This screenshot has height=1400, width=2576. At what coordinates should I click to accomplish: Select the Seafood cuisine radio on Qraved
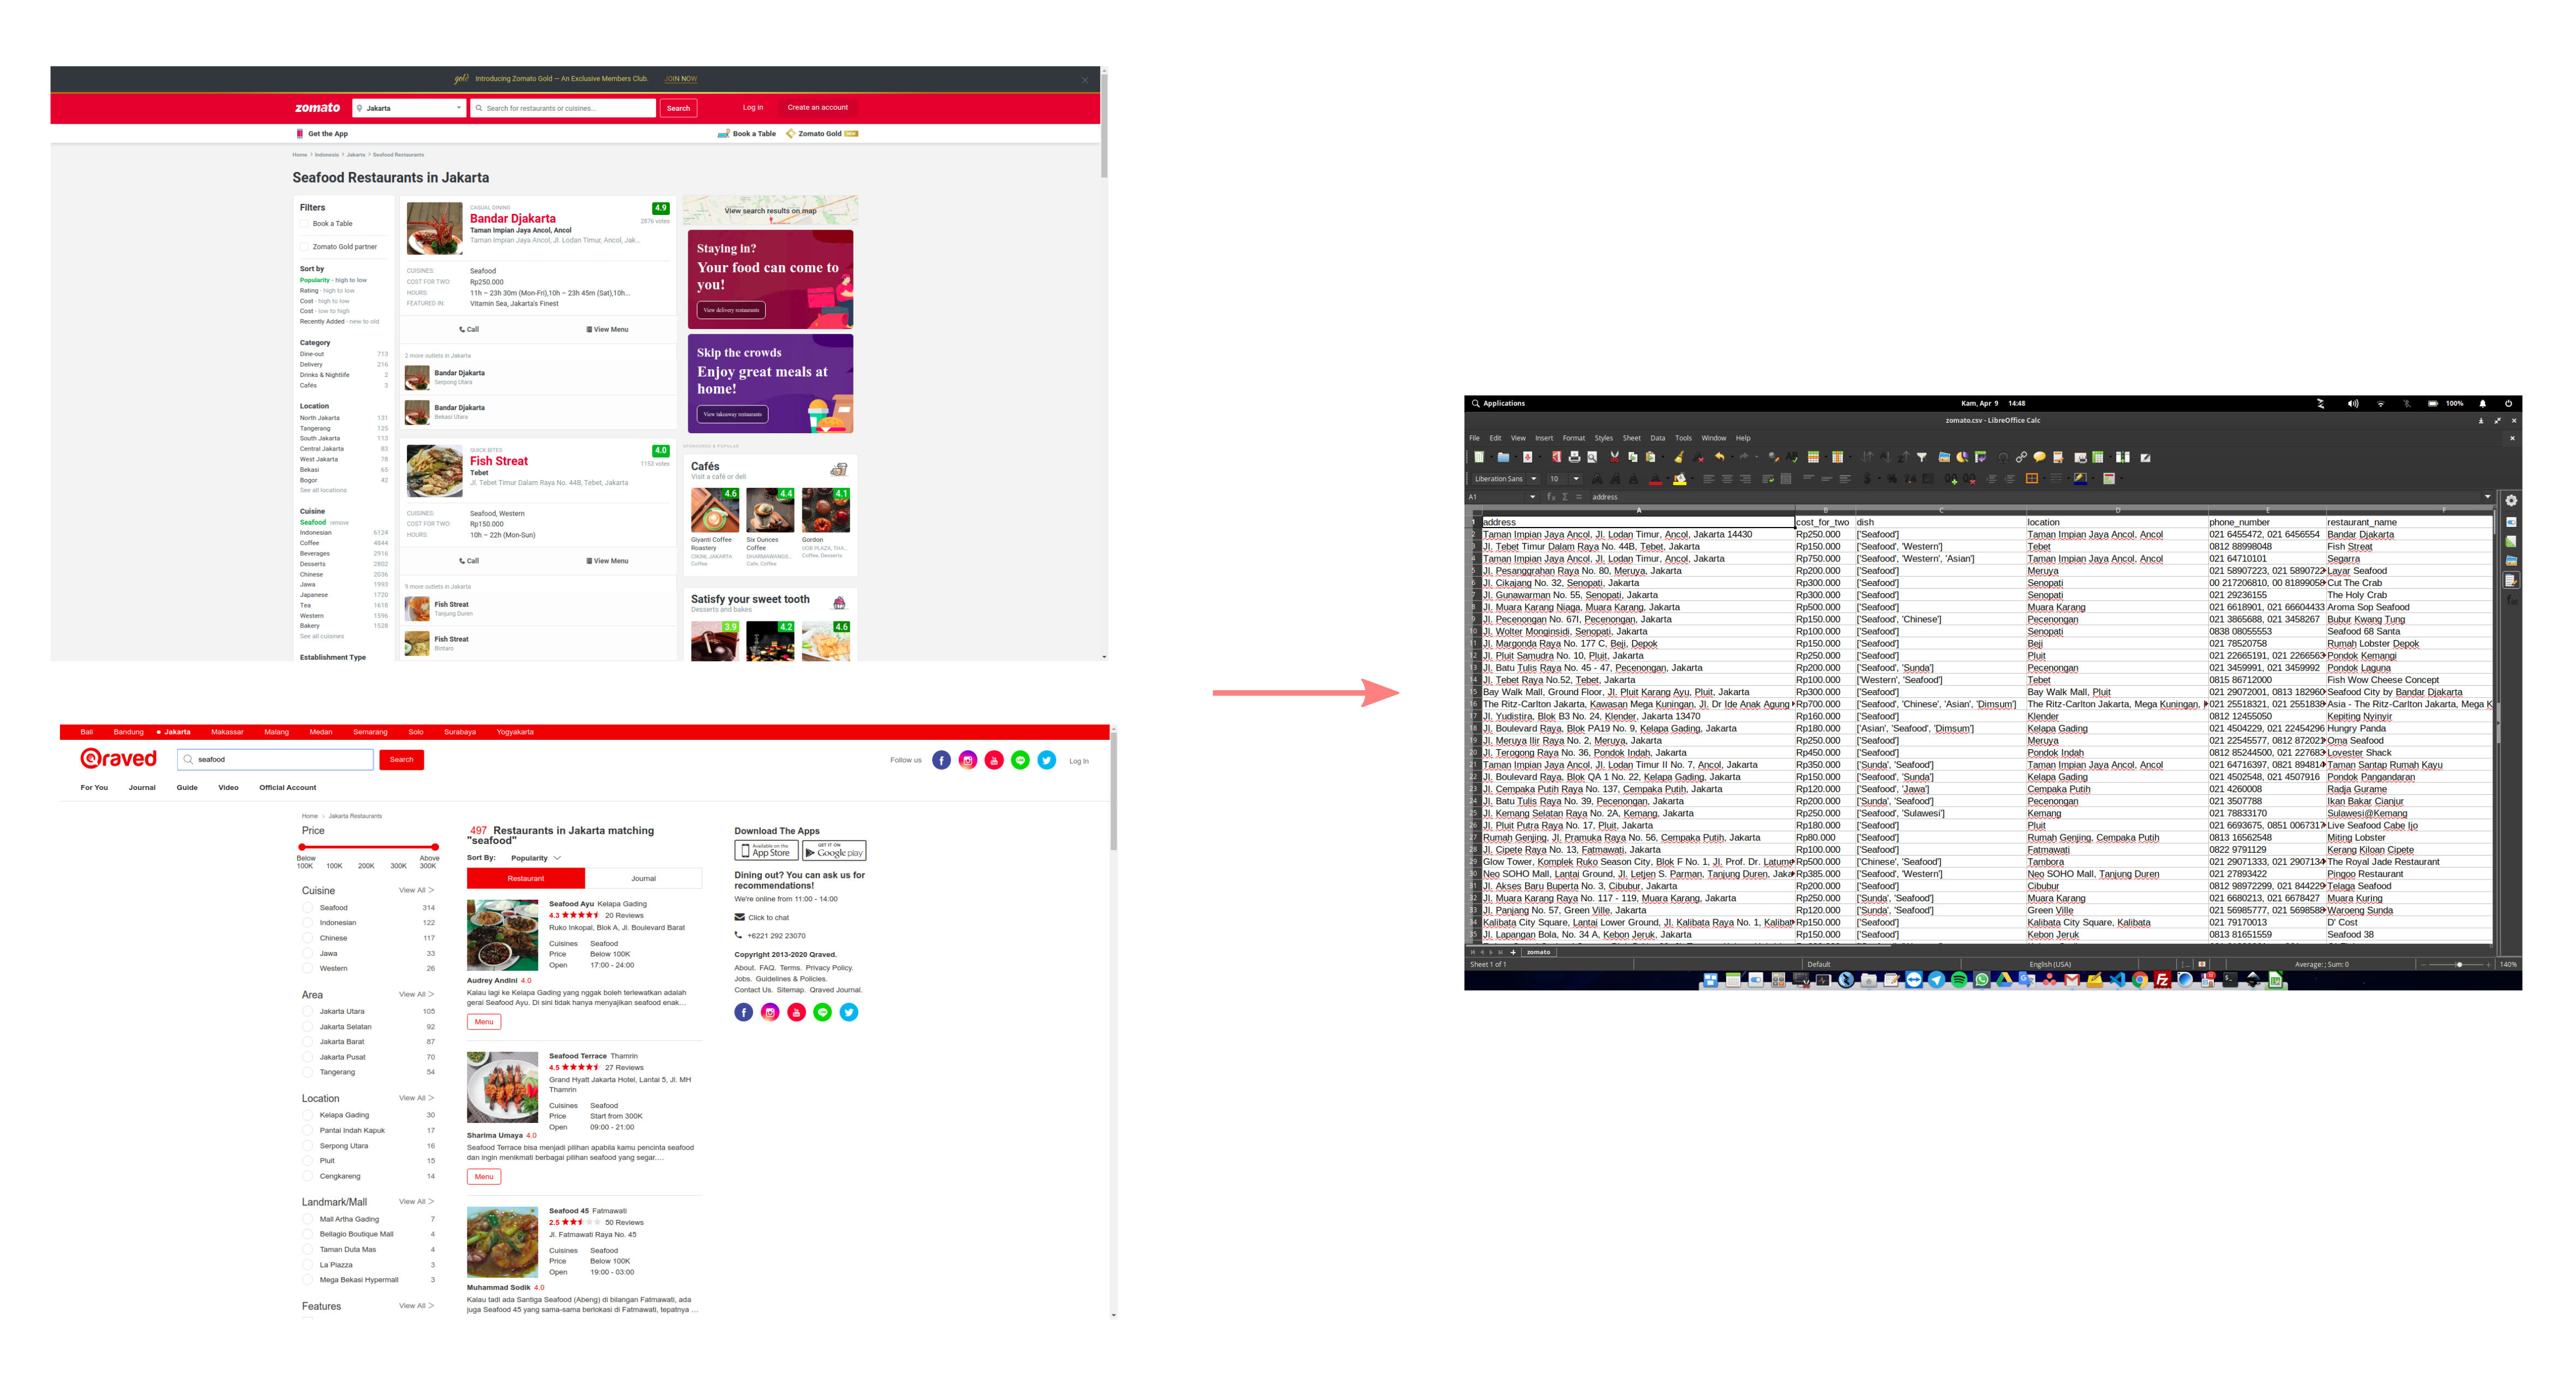pyautogui.click(x=308, y=908)
